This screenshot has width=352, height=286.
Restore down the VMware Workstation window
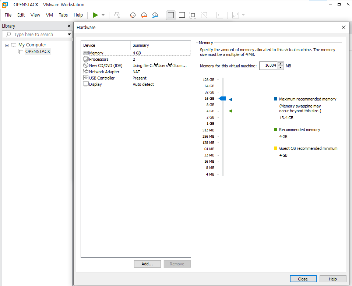(339, 4)
